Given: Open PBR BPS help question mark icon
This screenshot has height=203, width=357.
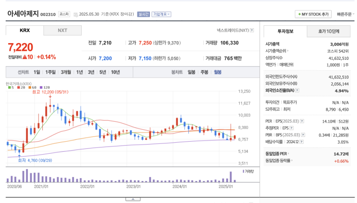Looking at the screenshot, I should pyautogui.click(x=303, y=135).
